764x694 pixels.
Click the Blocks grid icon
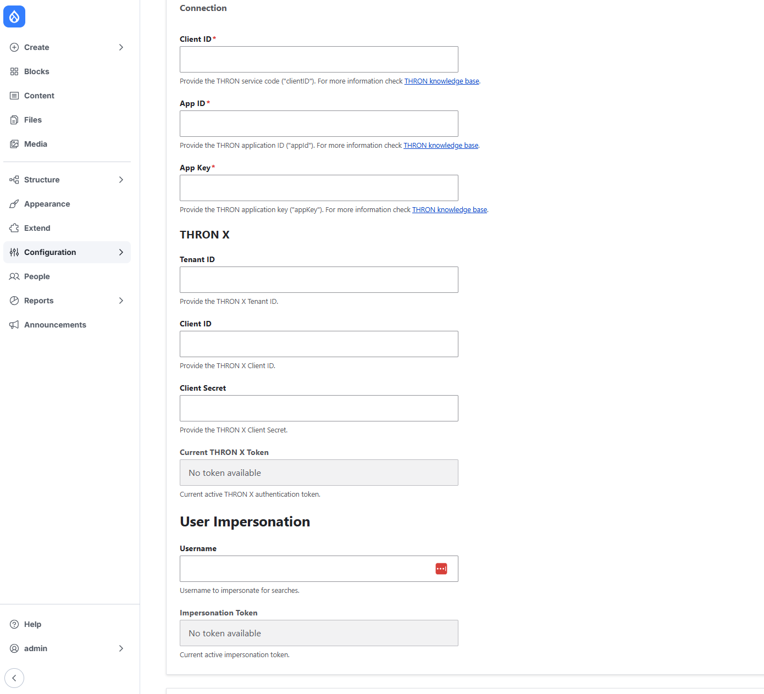click(14, 71)
